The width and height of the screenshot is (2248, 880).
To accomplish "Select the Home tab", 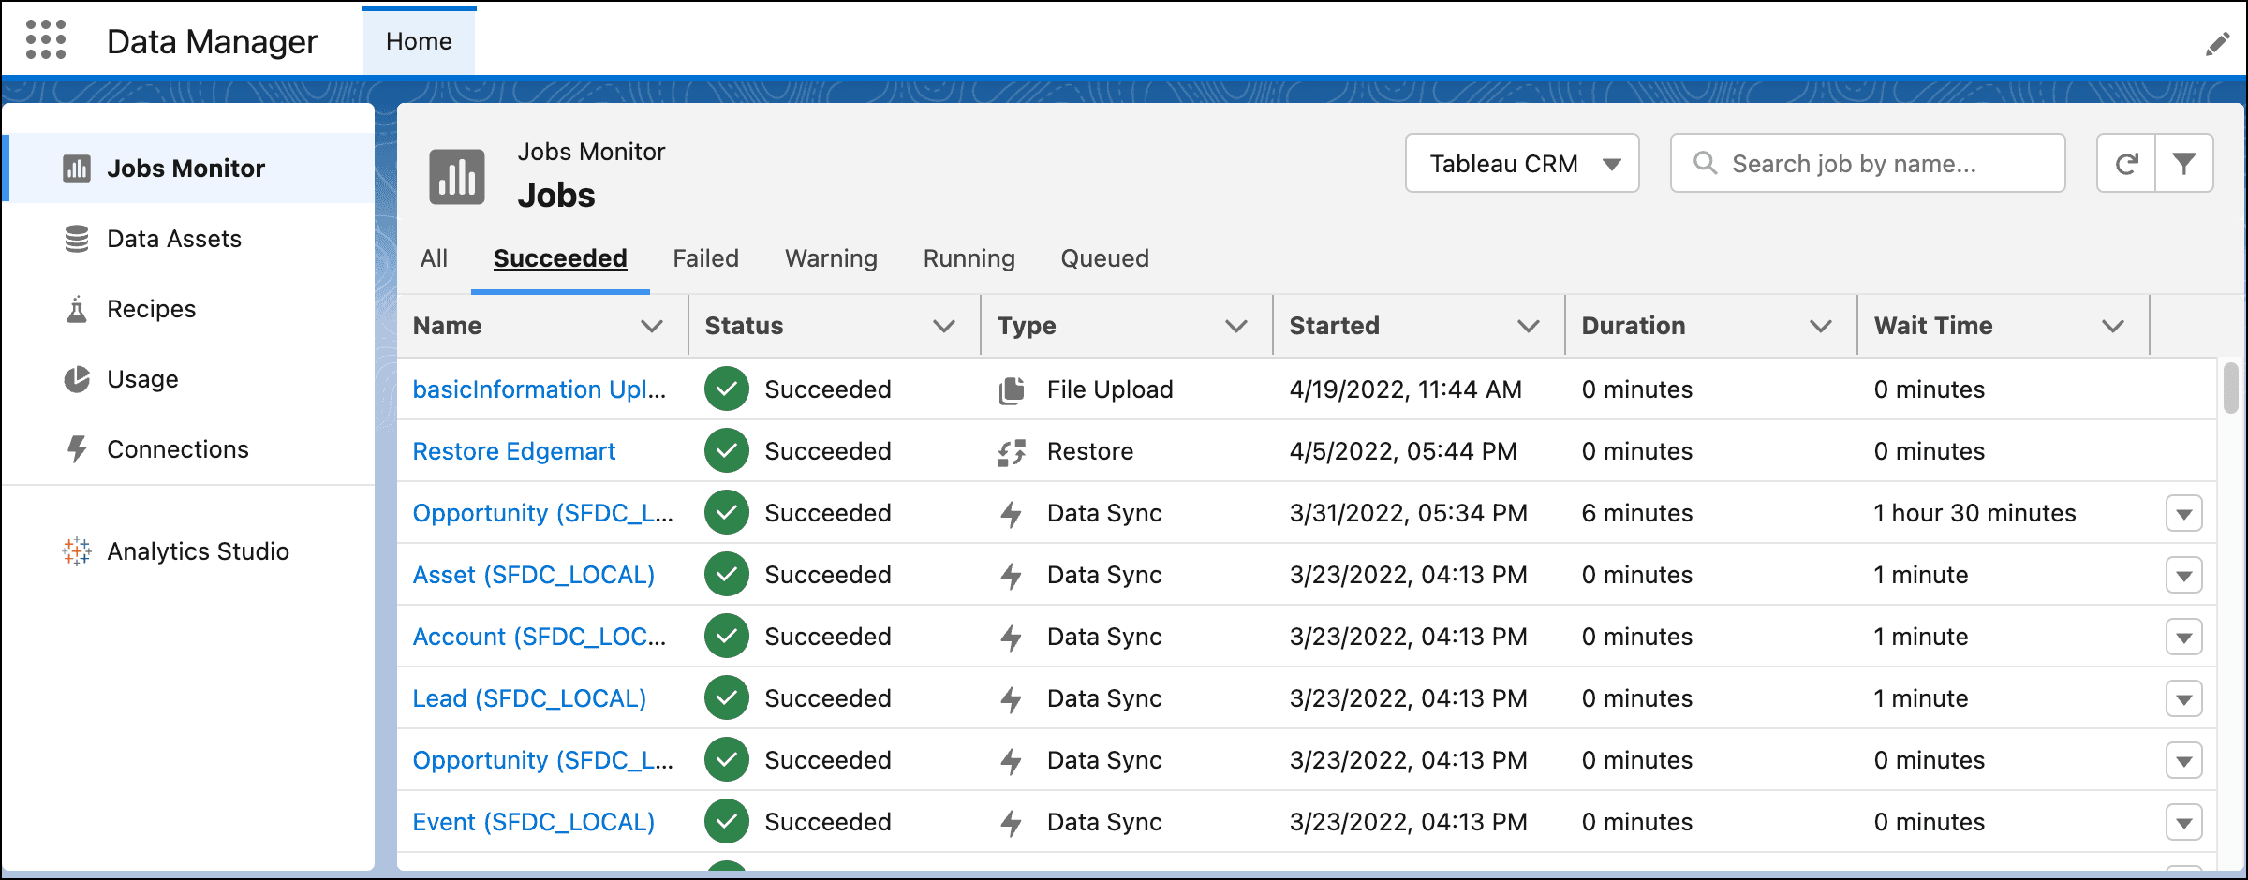I will click(x=419, y=41).
